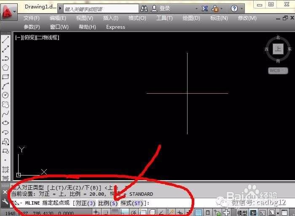Open the Express menu
295x216 pixels.
115,27
